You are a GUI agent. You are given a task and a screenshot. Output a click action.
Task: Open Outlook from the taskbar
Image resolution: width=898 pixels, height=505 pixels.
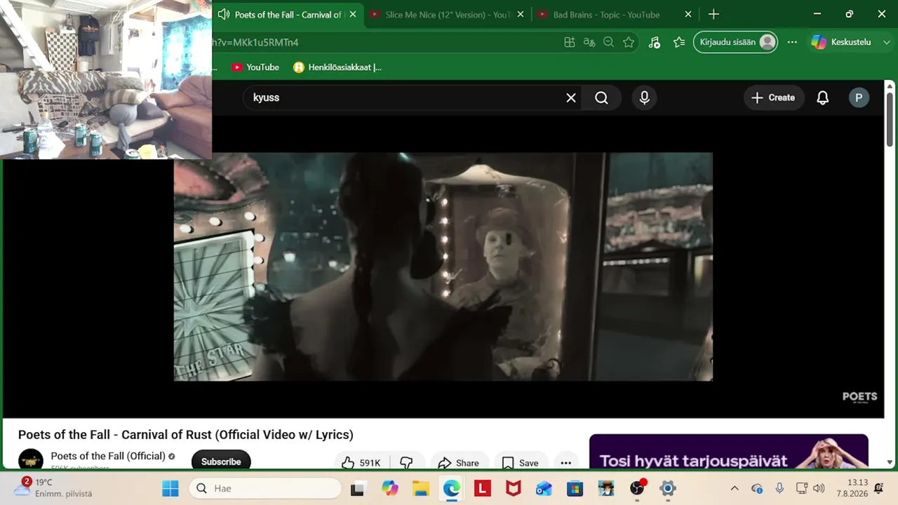(x=544, y=488)
